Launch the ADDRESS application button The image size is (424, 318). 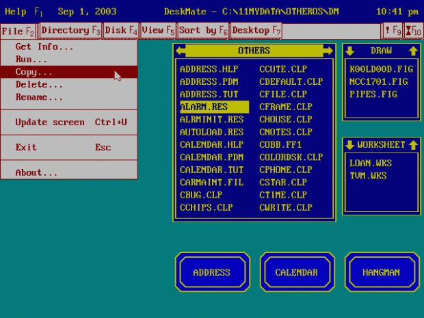(211, 272)
